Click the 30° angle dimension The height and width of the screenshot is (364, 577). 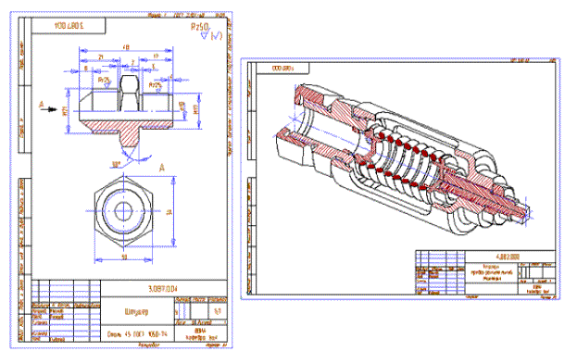[x=117, y=165]
